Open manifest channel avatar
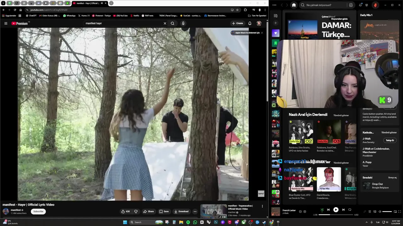The width and height of the screenshot is (403, 226). point(6,211)
